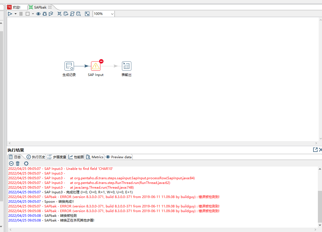Open the 执行历史 tab

pos(36,157)
